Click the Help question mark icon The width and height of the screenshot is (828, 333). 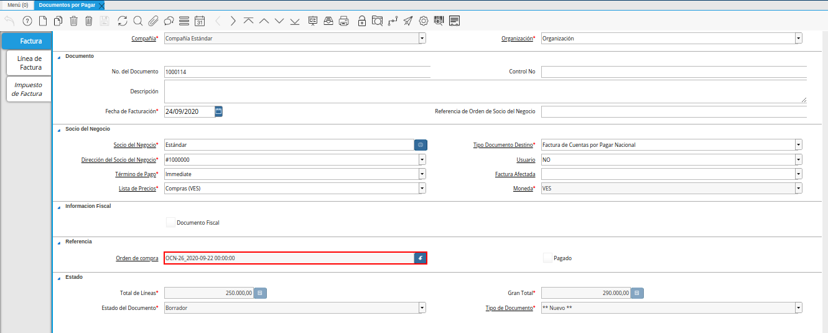[27, 21]
